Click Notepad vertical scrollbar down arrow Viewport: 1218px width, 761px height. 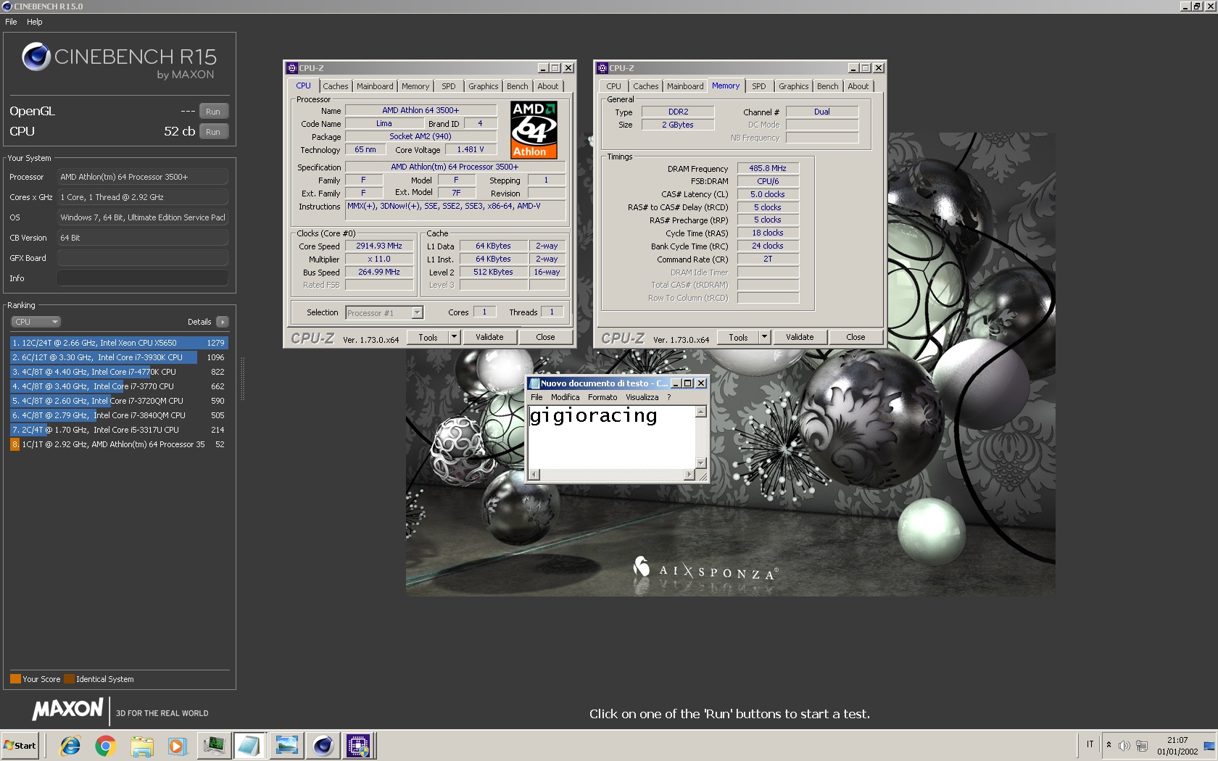(x=701, y=463)
